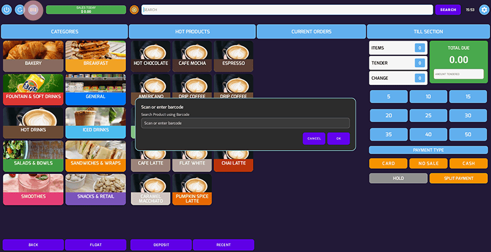The width and height of the screenshot is (491, 252).
Task: Click the Change count row
Action: click(398, 78)
